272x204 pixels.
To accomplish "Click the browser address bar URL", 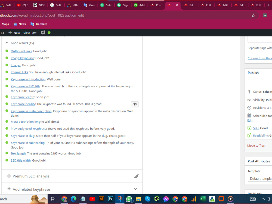I will 42,16.
